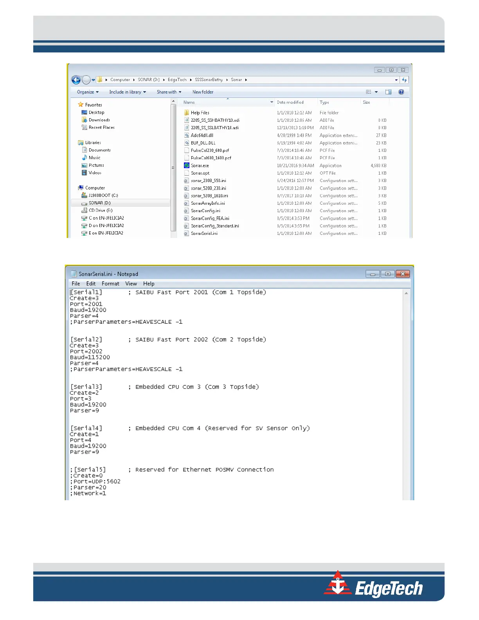The width and height of the screenshot is (479, 620).
Task: Select the PulseCal600_1600.pcf file icon
Action: point(187,158)
